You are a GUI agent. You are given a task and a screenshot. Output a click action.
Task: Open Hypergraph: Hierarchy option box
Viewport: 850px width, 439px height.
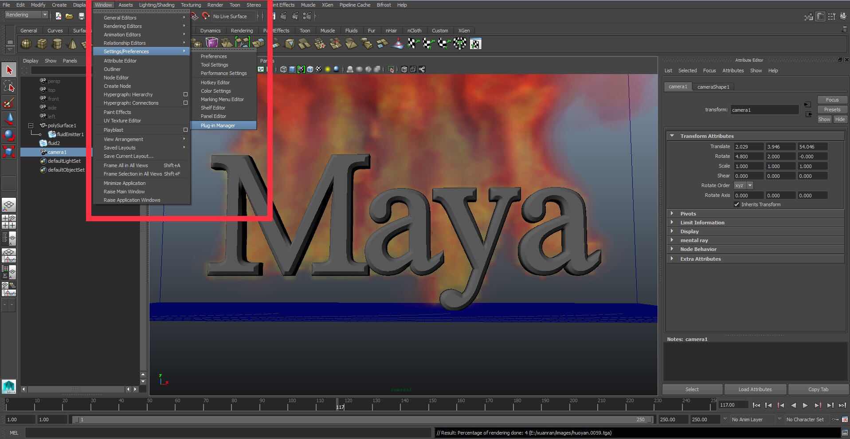(185, 94)
